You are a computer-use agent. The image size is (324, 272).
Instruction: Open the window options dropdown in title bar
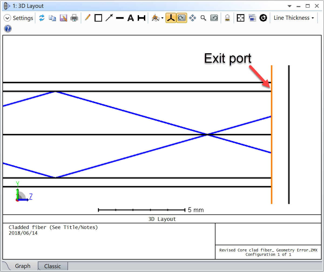point(289,6)
